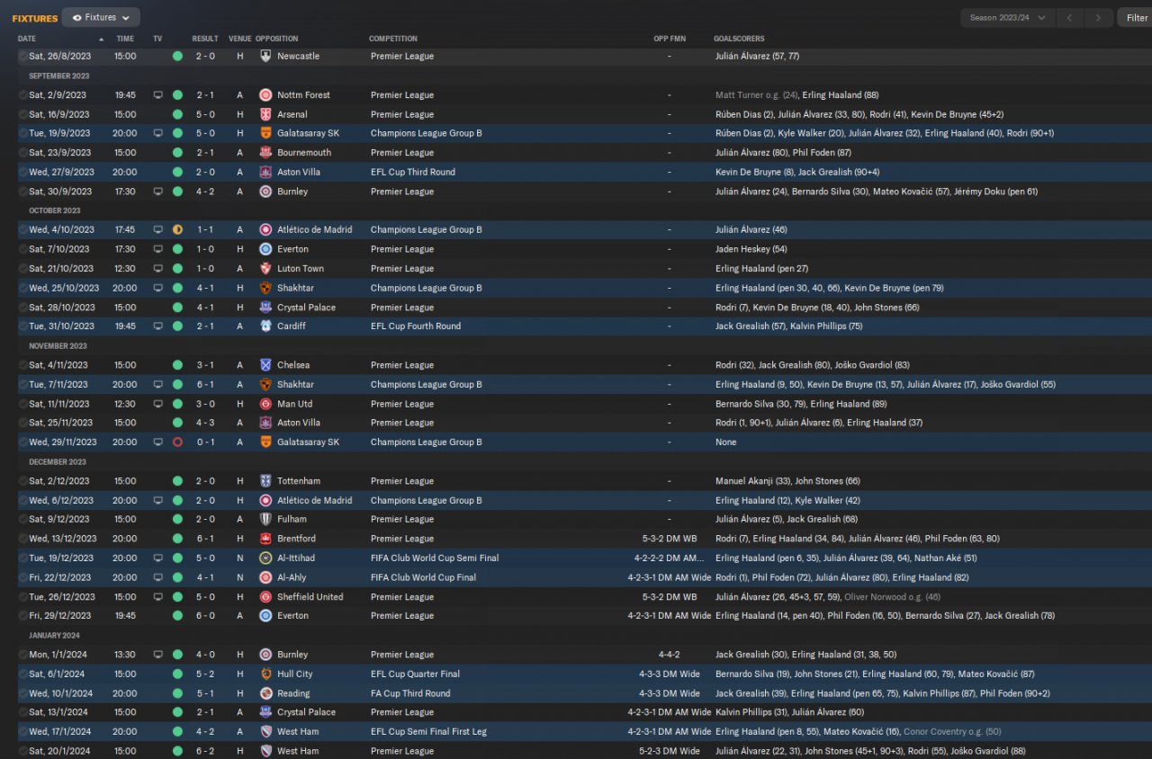Open the EFL Cup Third Round competition

[x=413, y=172]
